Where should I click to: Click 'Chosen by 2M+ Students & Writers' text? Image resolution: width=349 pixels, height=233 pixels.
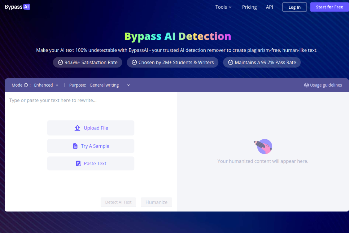[176, 63]
